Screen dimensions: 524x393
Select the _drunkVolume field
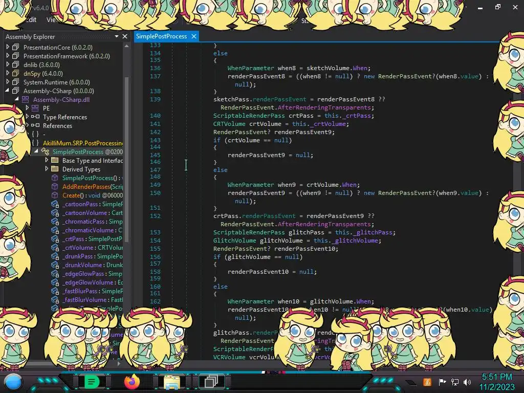(x=92, y=265)
